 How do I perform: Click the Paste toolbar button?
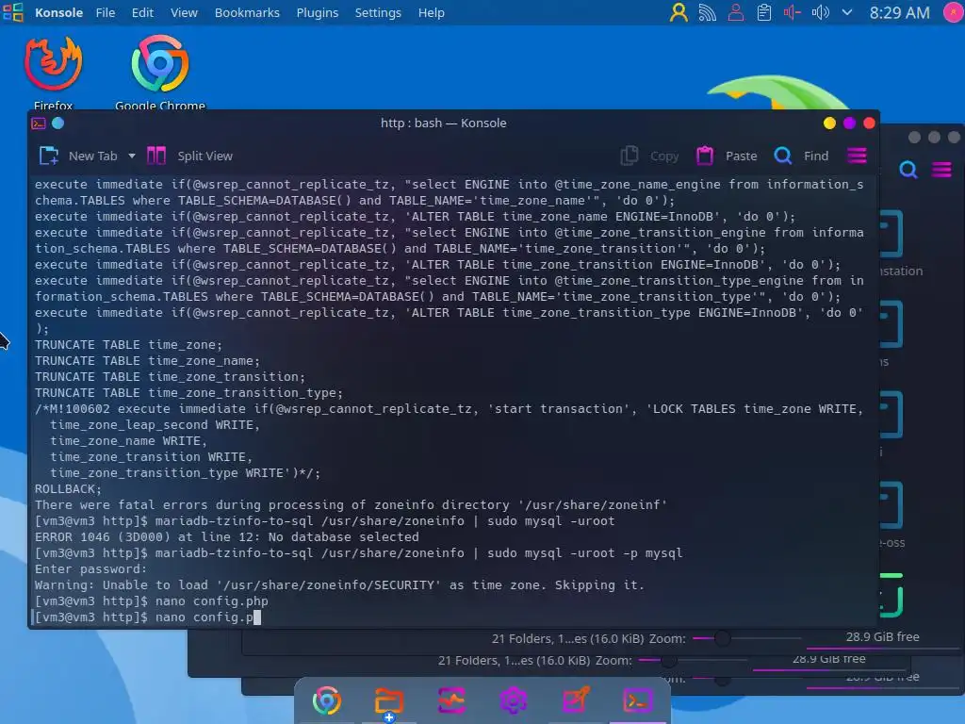tap(727, 156)
